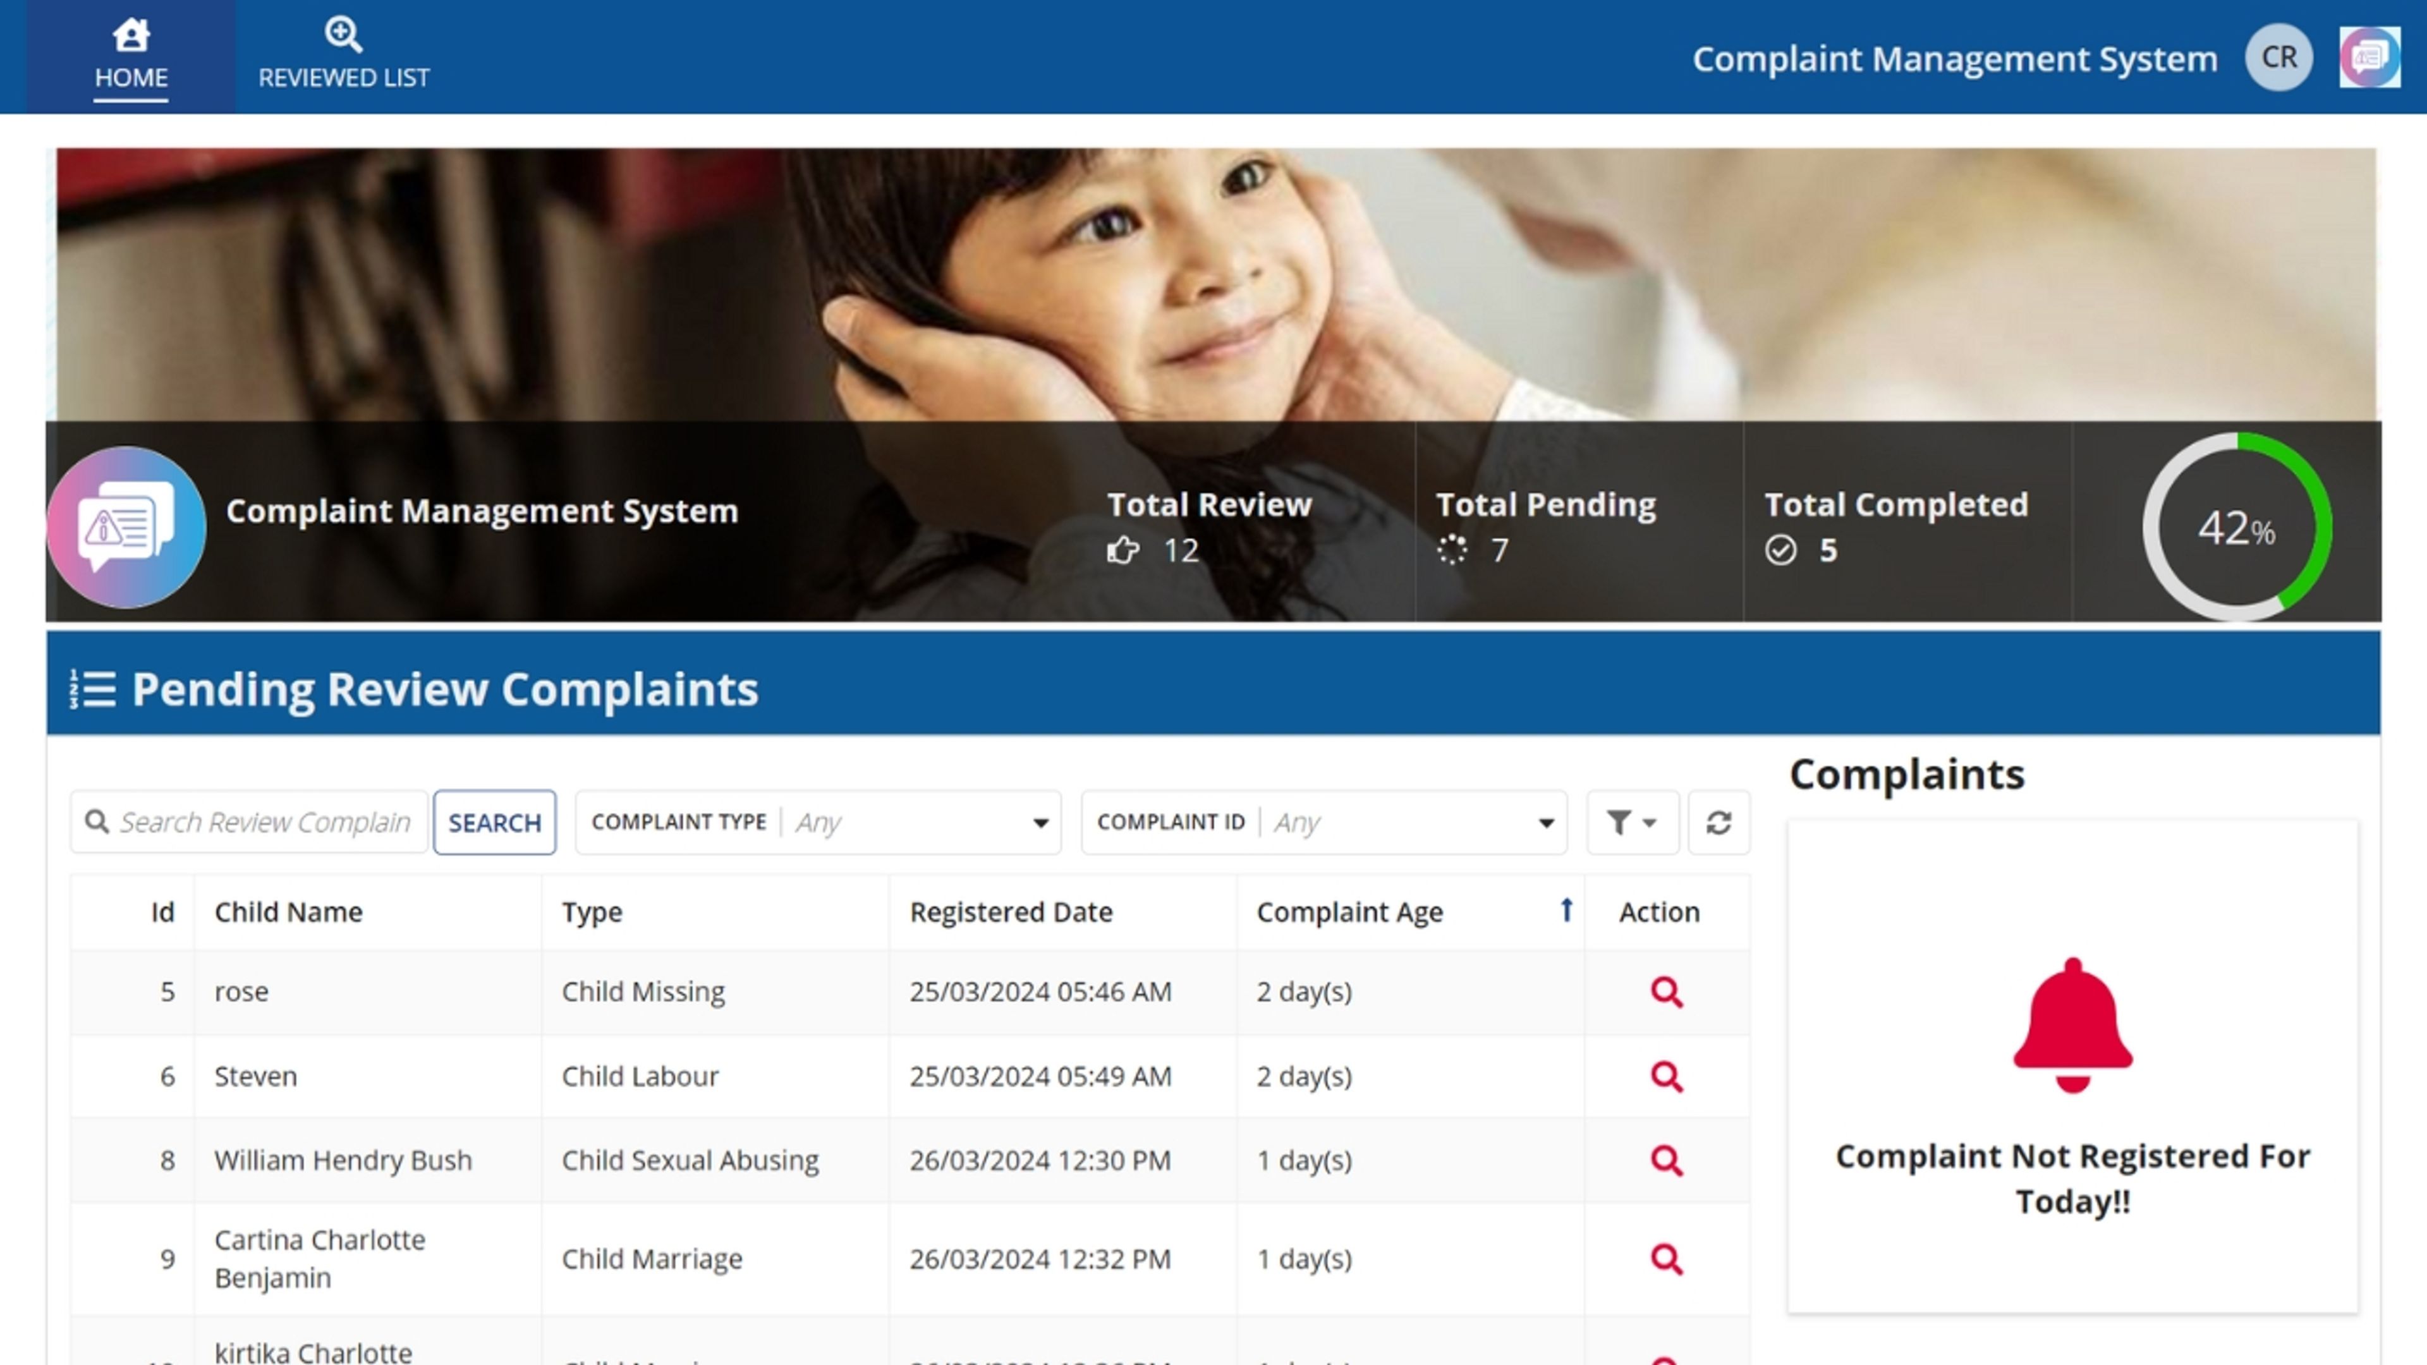The height and width of the screenshot is (1365, 2427).
Task: Click the complaint app icon in header
Action: coord(2369,58)
